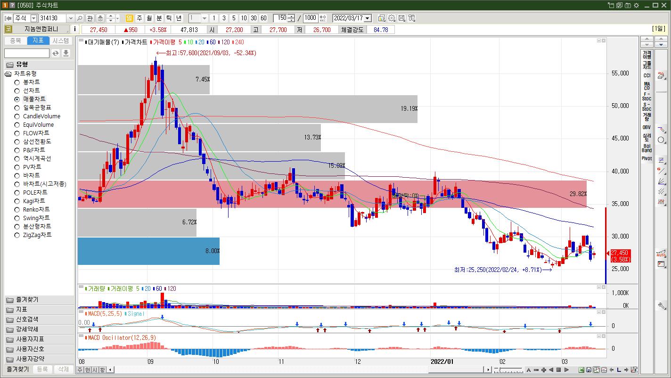
Task: Collapse the 차트유형 tree node
Action: 8,74
